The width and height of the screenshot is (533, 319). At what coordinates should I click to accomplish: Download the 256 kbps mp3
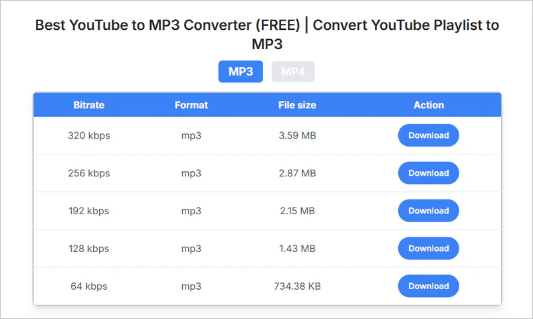(x=428, y=173)
